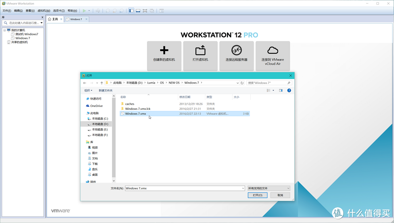Click the 新建文件夹 button
This screenshot has height=223, width=394.
pyautogui.click(x=105, y=91)
